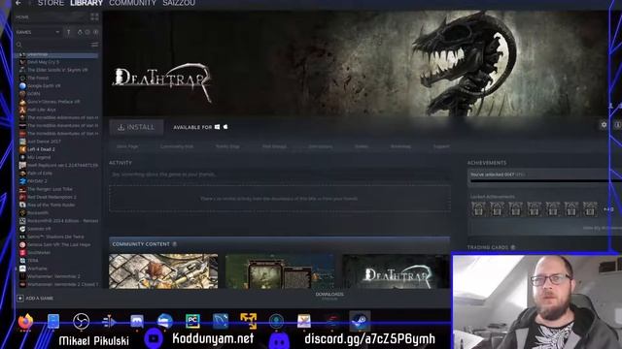The image size is (622, 349).
Task: Select PAYDAY 2 in library
Action: [37, 181]
